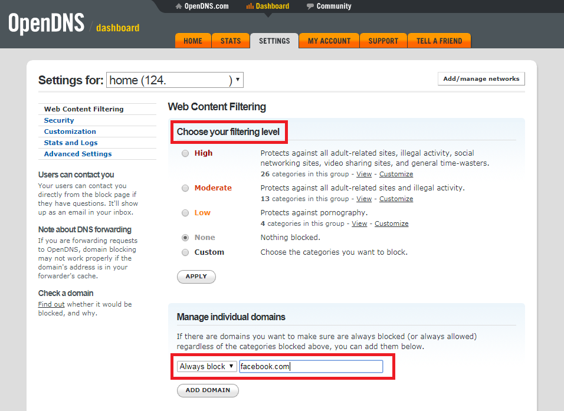
Task: Click Customize link for High level
Action: [x=396, y=175]
